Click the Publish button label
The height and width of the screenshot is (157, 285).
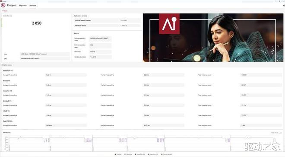119,154
